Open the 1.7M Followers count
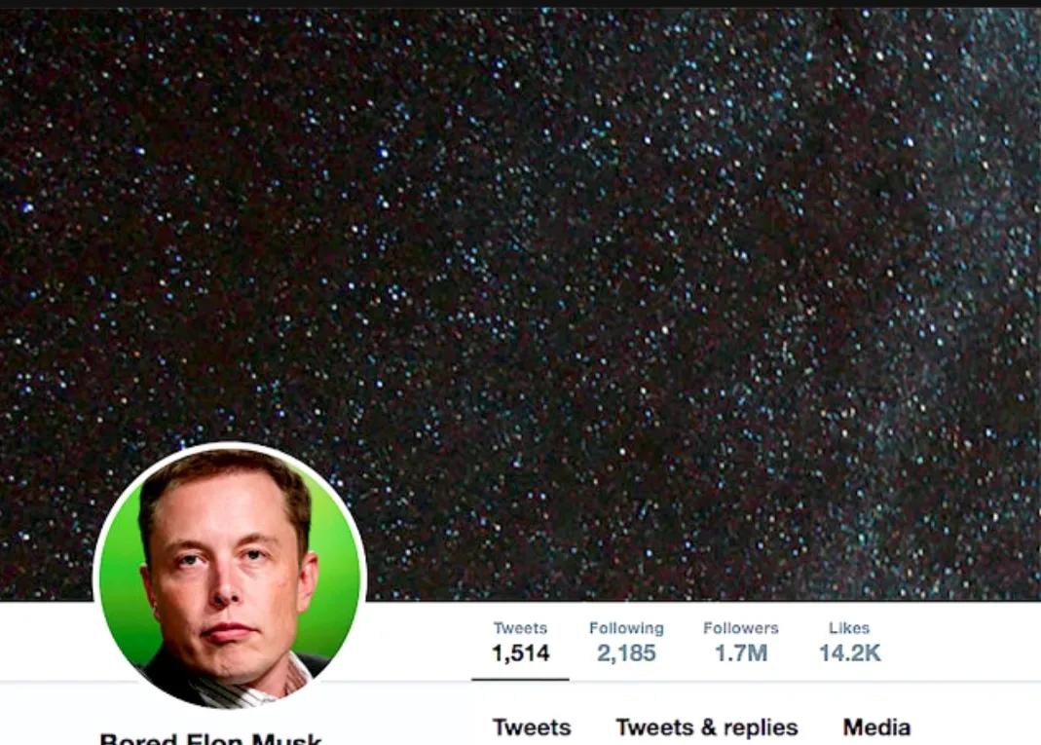The image size is (1041, 745). pos(741,653)
